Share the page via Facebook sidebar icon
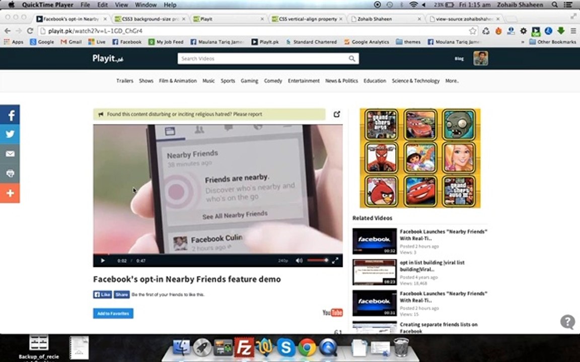Image resolution: width=580 pixels, height=362 pixels. (x=10, y=115)
